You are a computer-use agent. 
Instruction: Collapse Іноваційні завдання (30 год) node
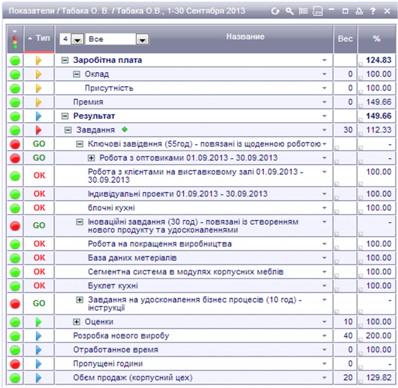[79, 222]
